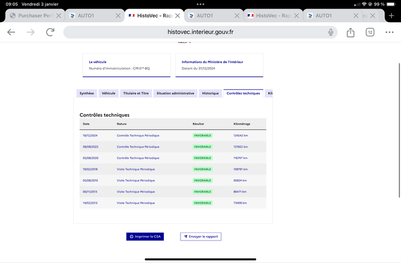Close the second AUTO1 tab
Image resolution: width=401 pixels, height=263 pixels.
coord(237,16)
